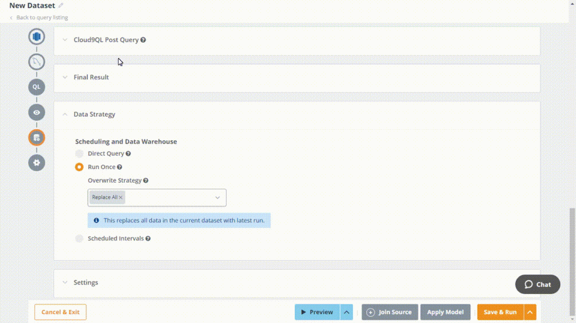Show help for Direct Query
Screen dimensions: 576x323
[x=128, y=153]
